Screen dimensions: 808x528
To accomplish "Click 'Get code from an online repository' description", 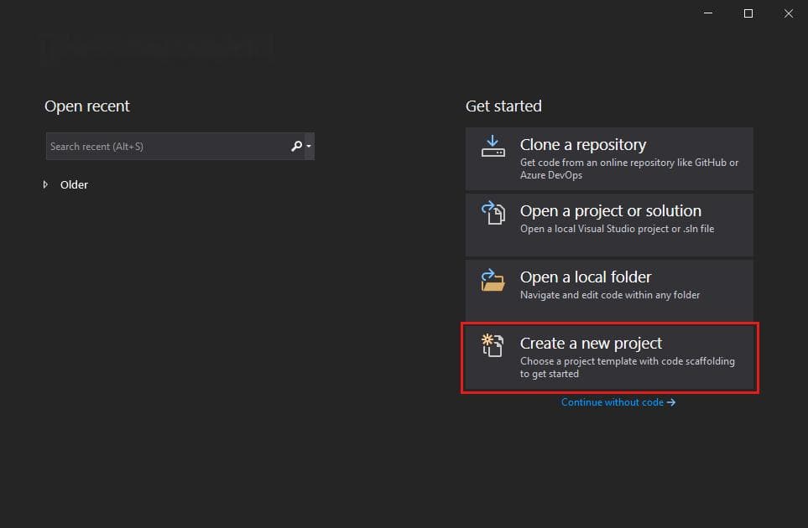I will (x=629, y=168).
